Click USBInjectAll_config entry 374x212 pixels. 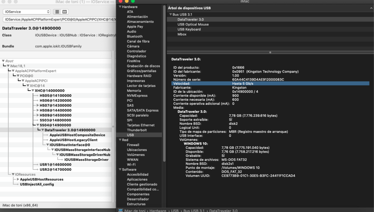(x=37, y=184)
